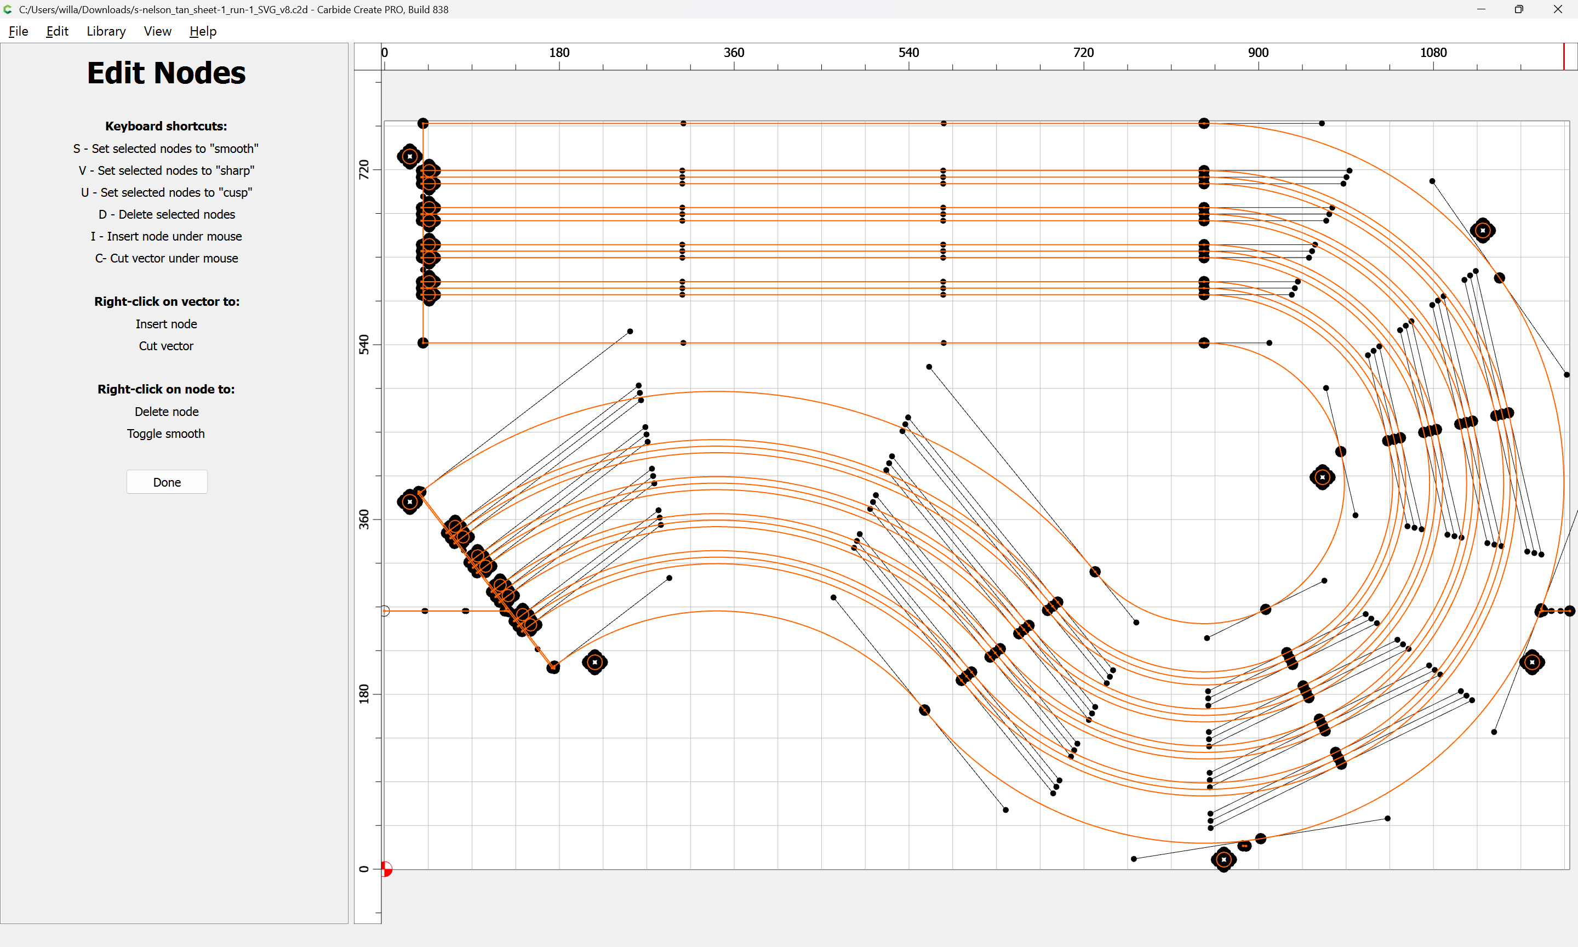Select the bottom-left corner node of the rectangle
Viewport: 1578px width, 947px height.
tap(423, 343)
